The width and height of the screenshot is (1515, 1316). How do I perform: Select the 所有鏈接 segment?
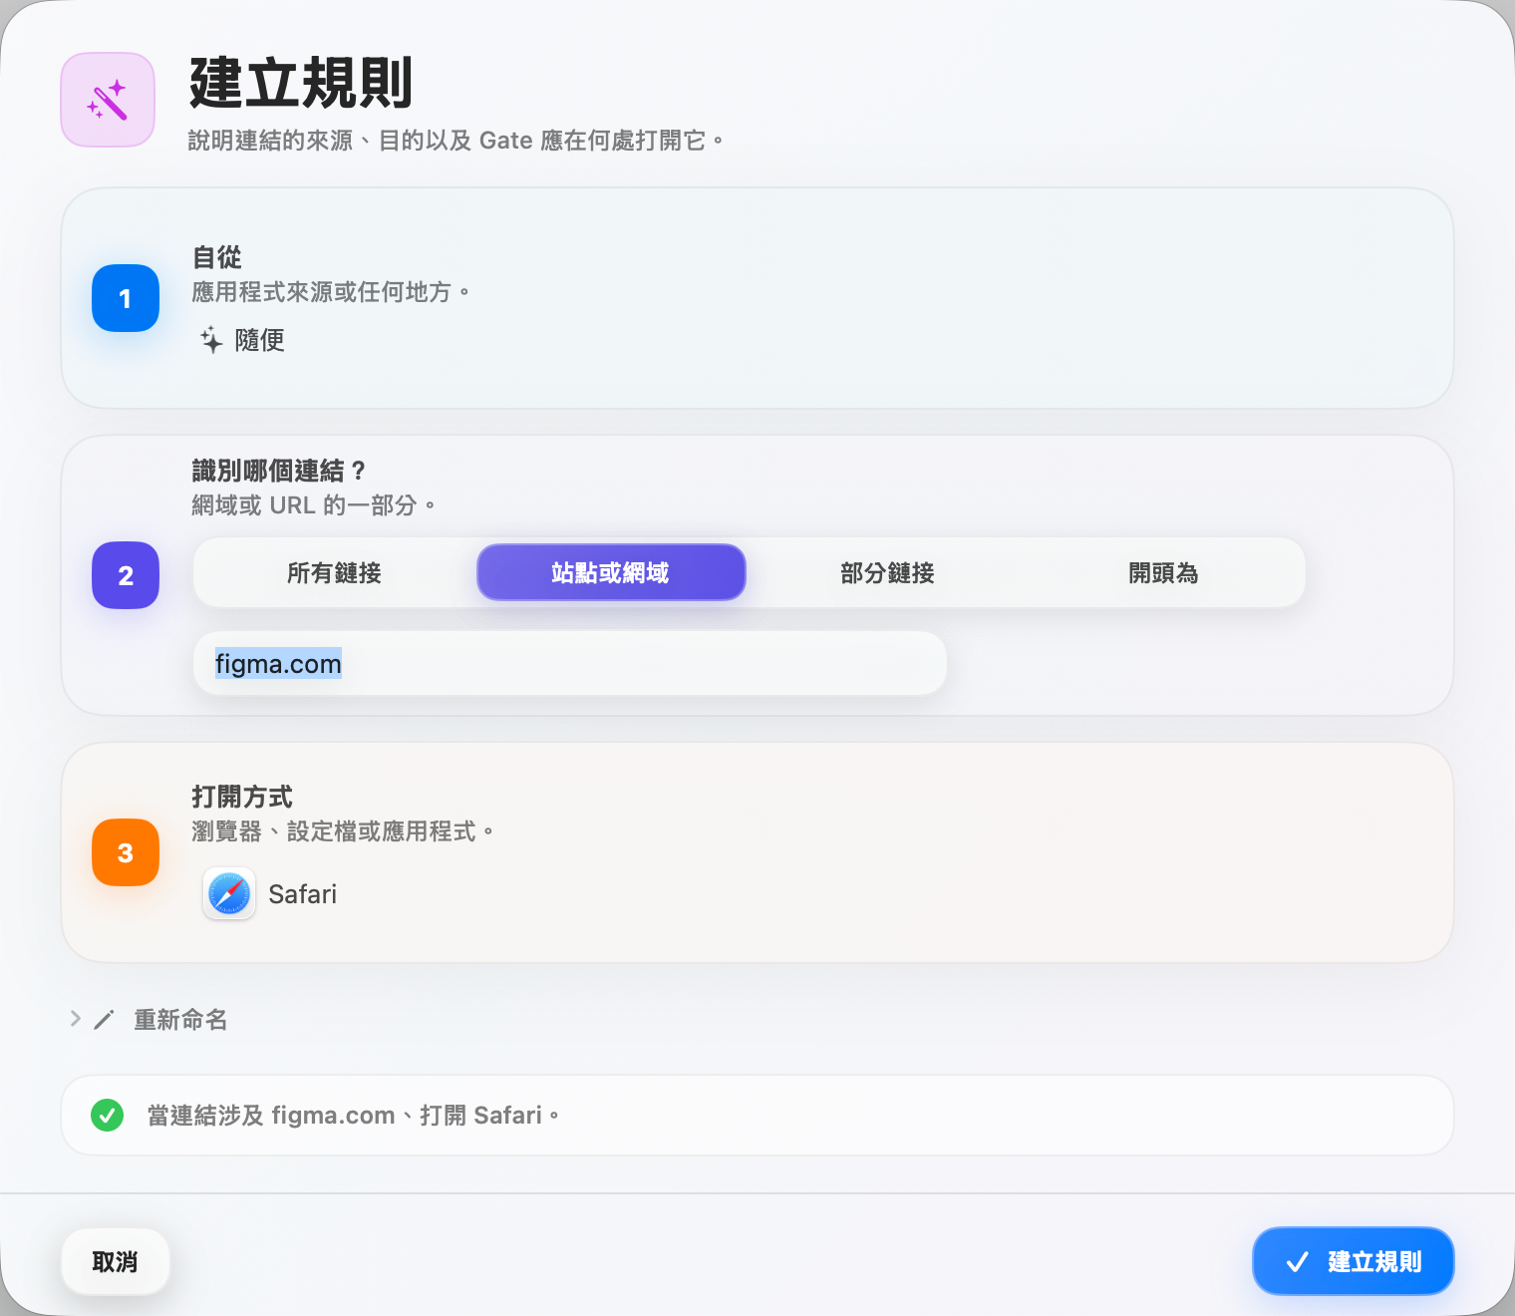pos(334,572)
